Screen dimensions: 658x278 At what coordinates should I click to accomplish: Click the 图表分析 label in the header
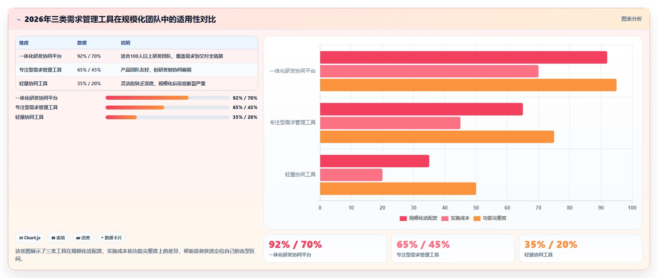pos(631,19)
